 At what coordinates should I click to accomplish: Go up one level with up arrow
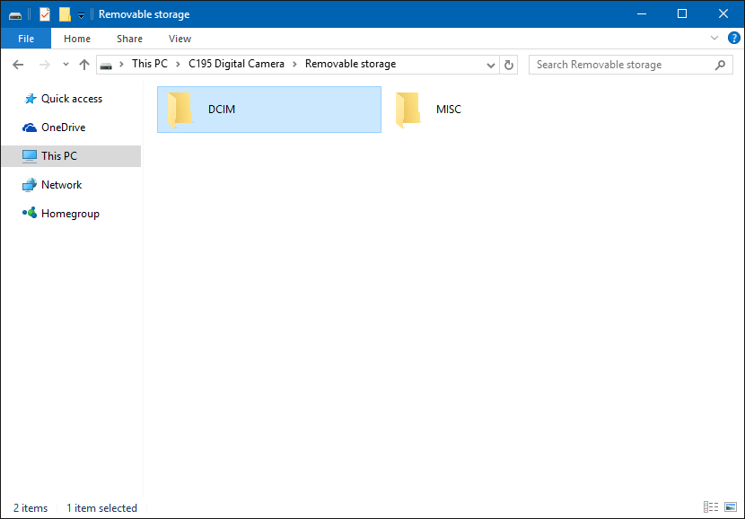[84, 65]
